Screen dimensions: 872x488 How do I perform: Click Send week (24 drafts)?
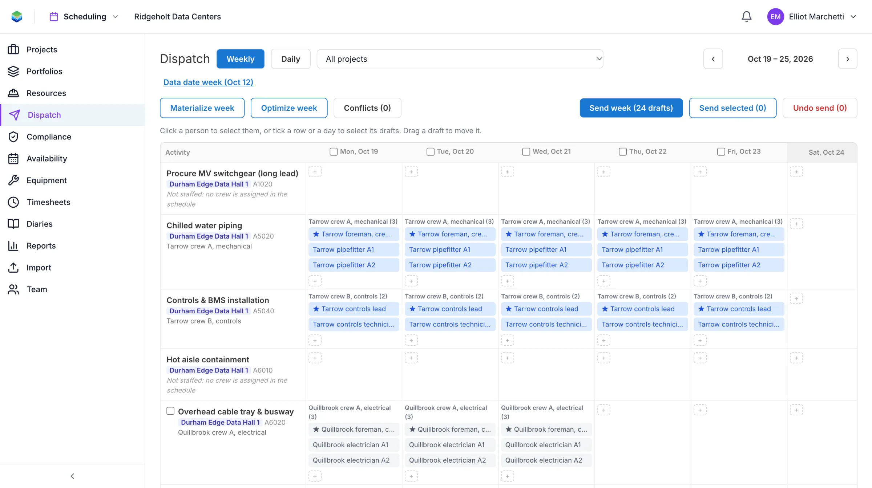pos(631,108)
